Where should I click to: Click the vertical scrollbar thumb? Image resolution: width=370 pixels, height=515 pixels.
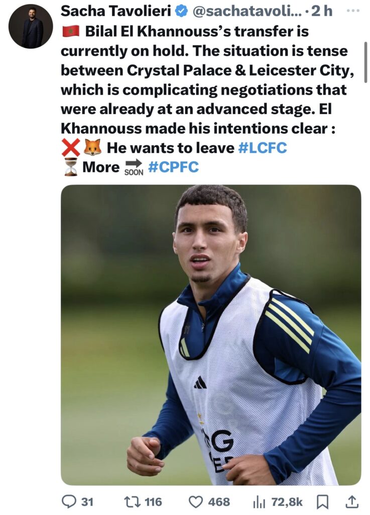[365, 62]
